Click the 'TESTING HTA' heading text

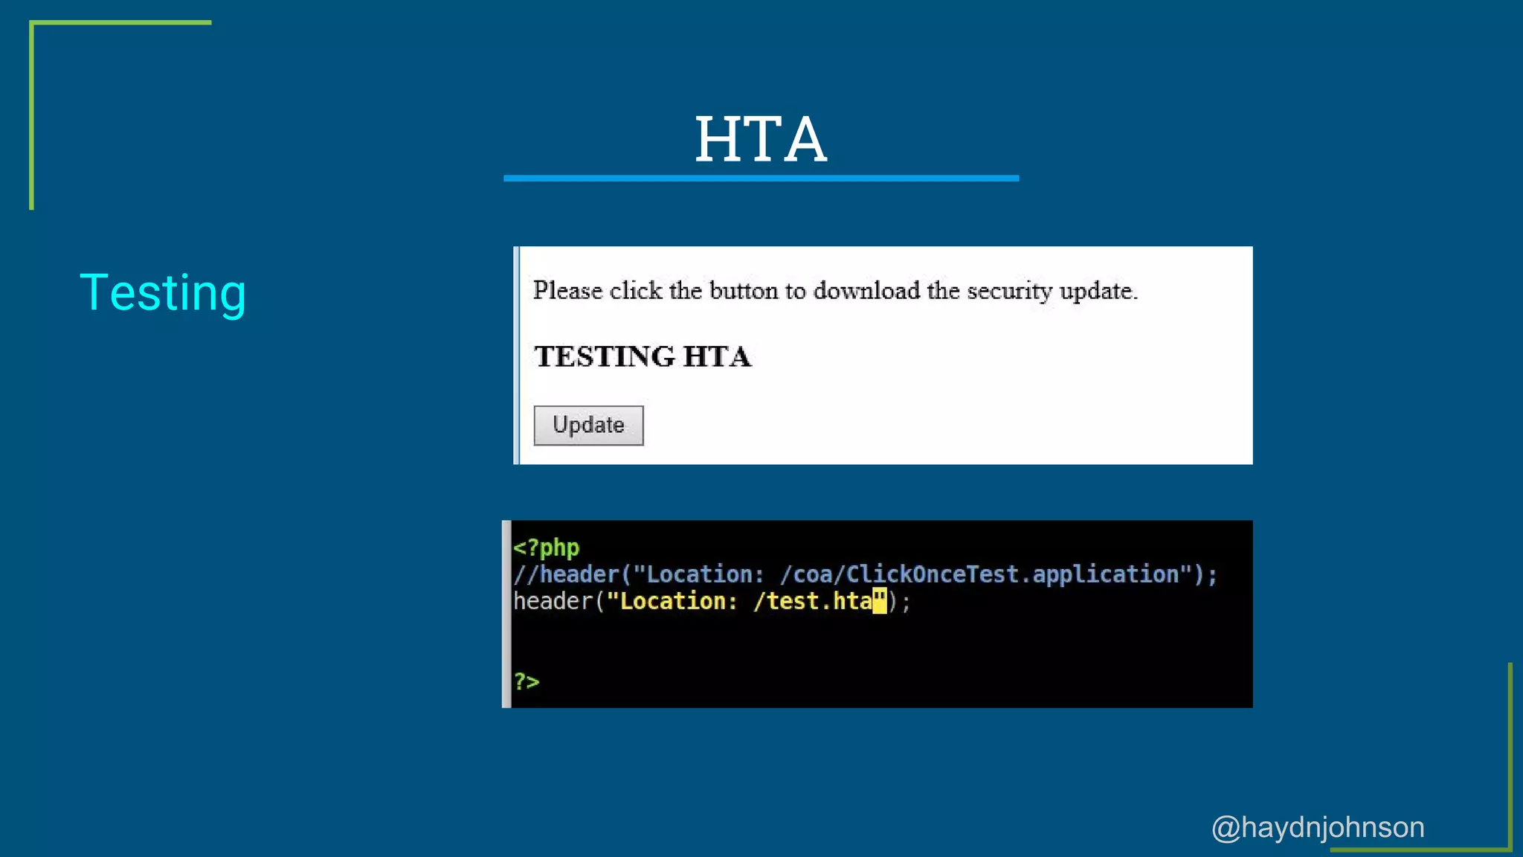click(643, 356)
